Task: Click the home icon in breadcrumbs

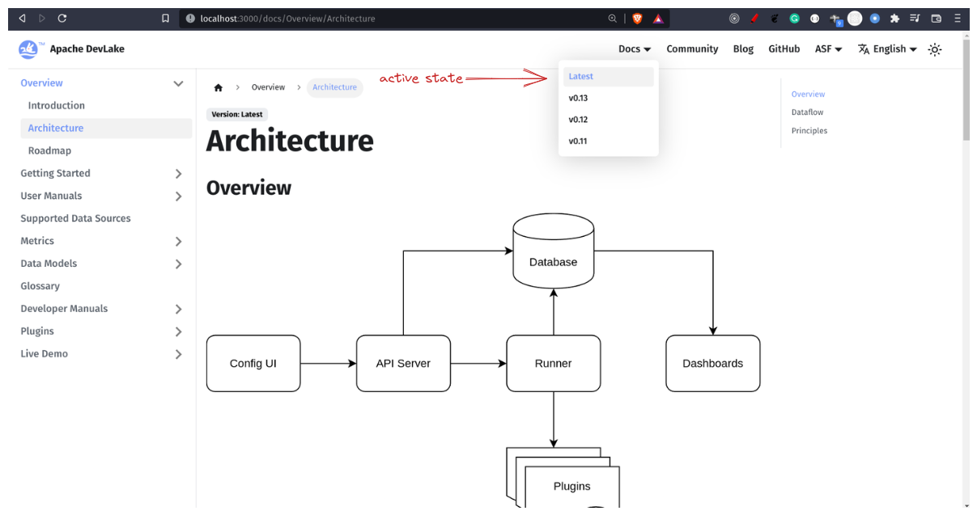Action: coord(218,87)
